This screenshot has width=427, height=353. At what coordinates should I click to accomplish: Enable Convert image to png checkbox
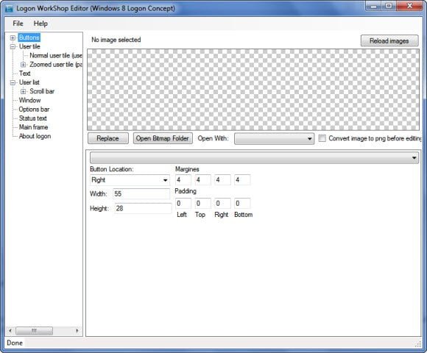[x=322, y=138]
